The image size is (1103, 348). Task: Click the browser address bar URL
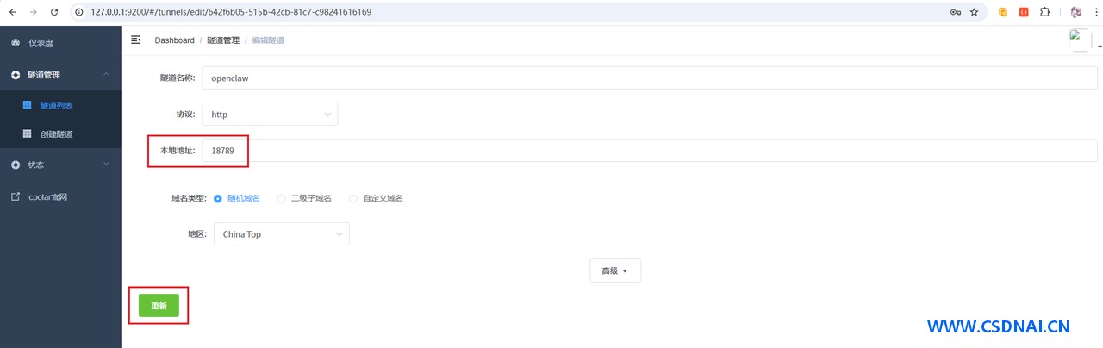231,12
